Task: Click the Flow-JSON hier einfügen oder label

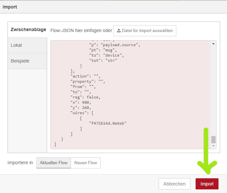Action: [x=81, y=30]
